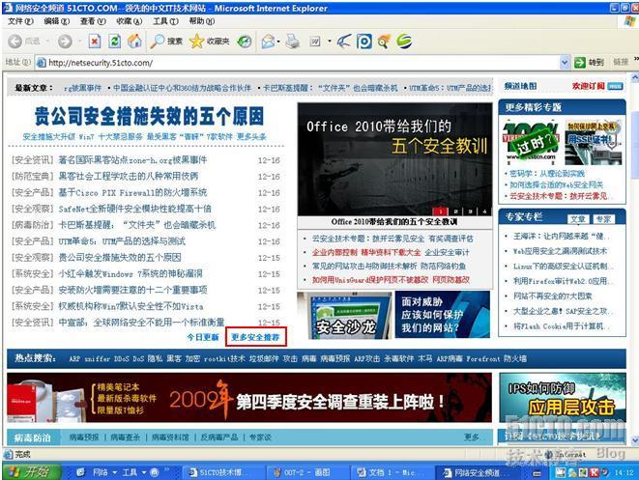Open article 小红伞触发Windows 7系统的神秘漏洞
This screenshot has height=480, width=639.
tap(131, 273)
